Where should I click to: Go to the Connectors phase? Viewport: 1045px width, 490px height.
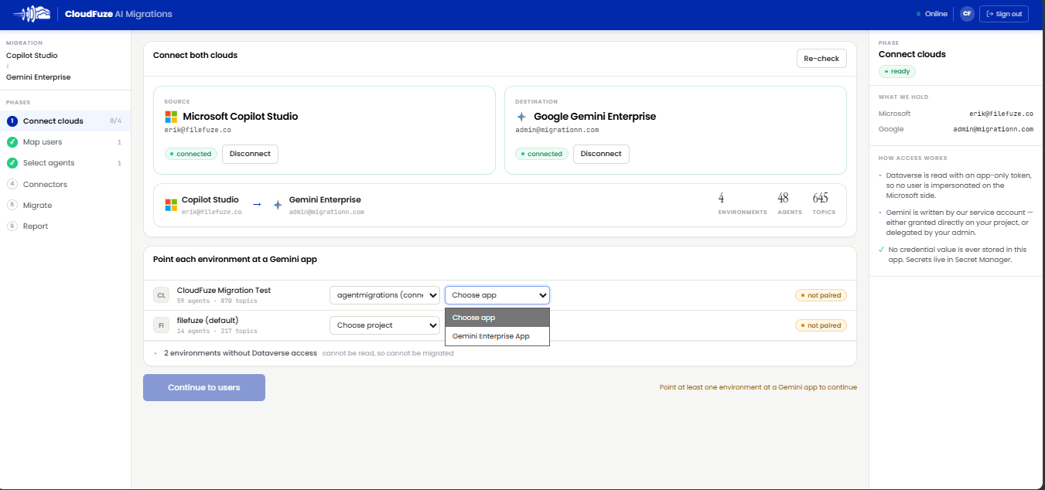tap(65, 184)
